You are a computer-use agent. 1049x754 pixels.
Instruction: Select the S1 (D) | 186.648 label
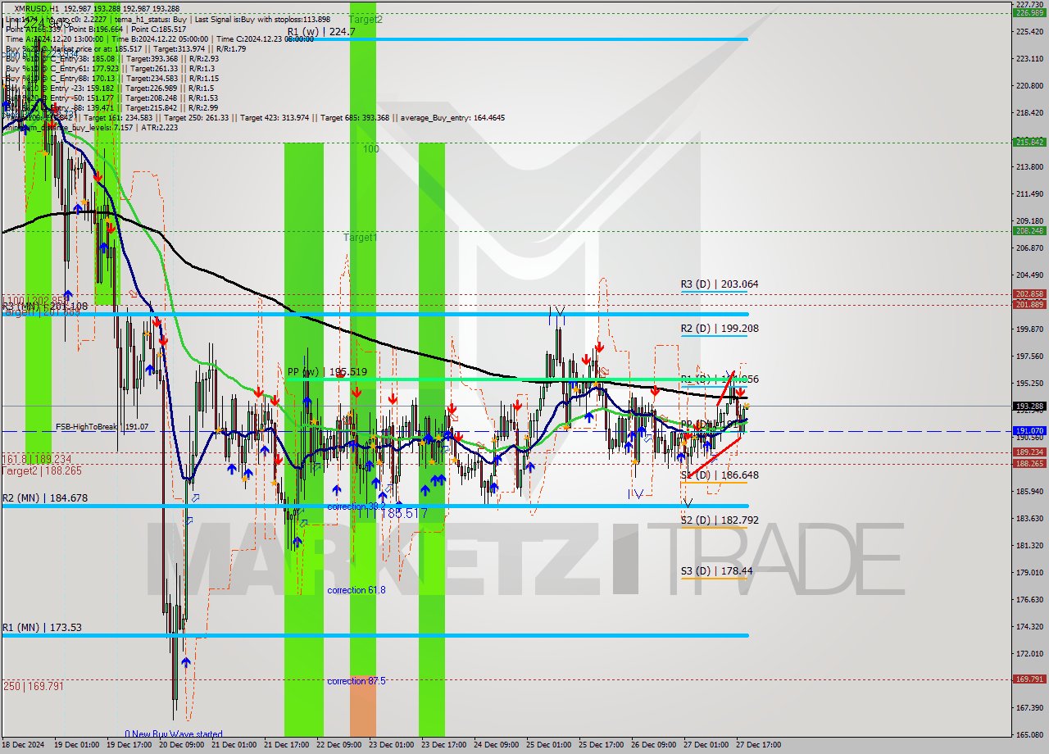click(720, 475)
